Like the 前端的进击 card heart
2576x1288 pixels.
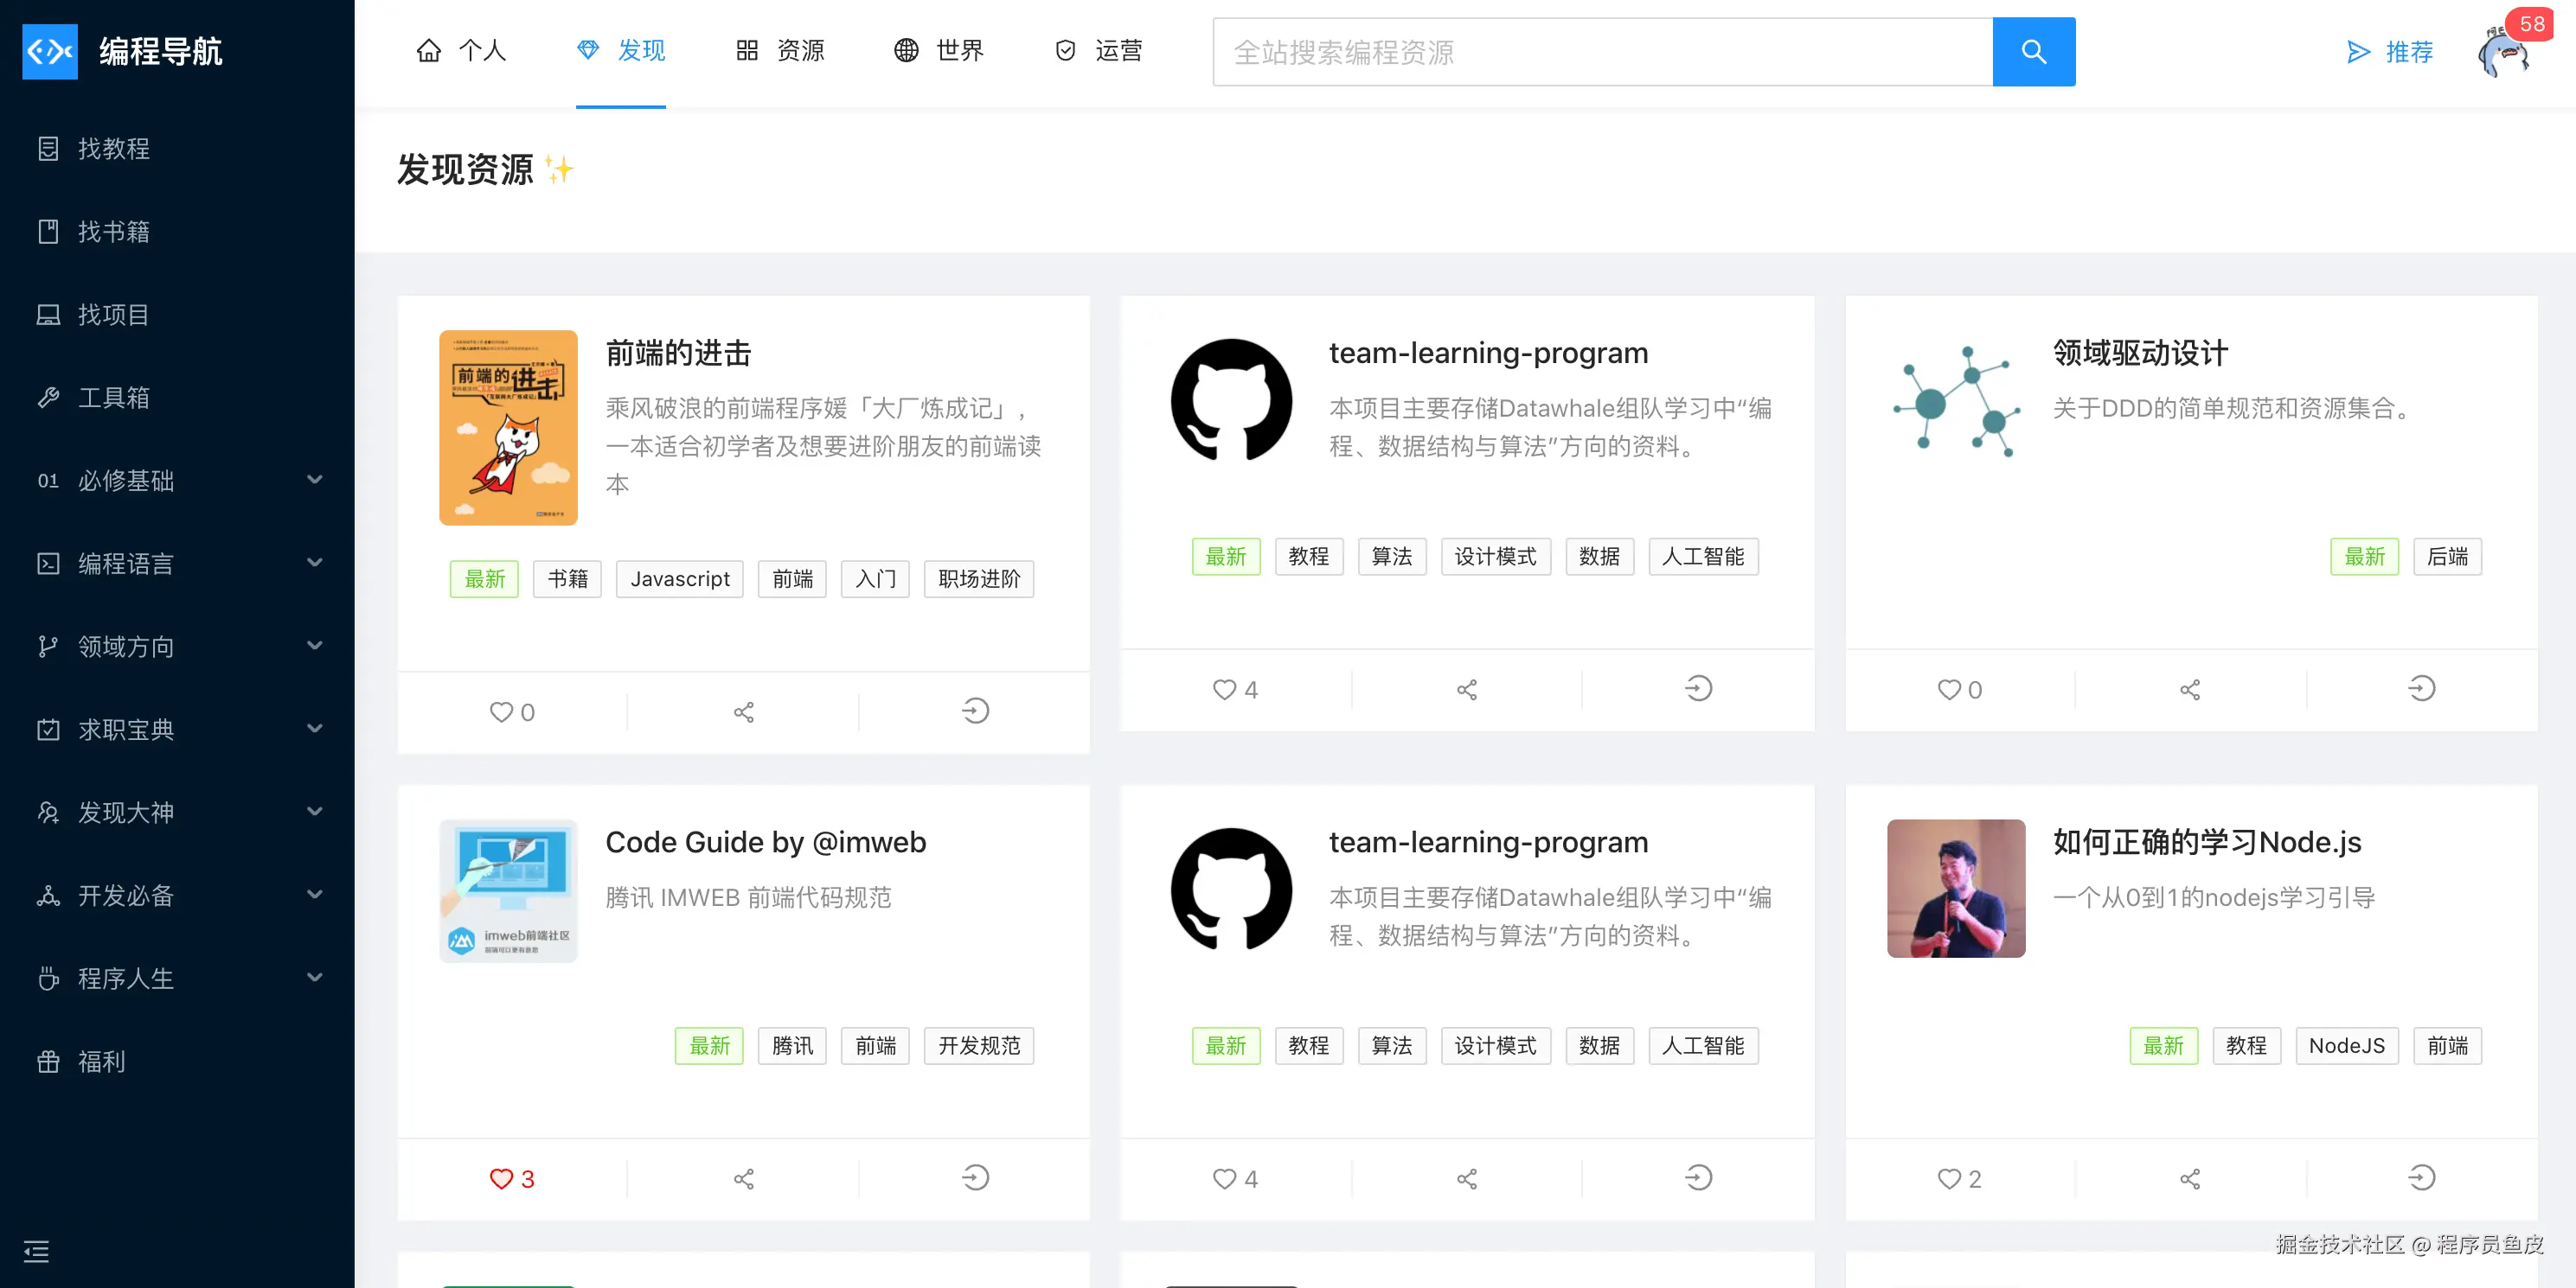pos(501,711)
